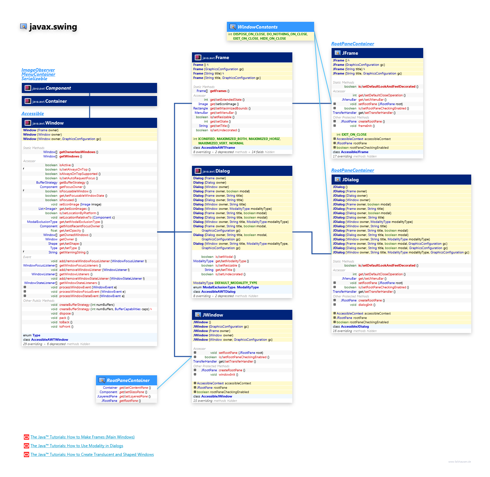490x477 pixels.
Task: Click the javax.swing package title
Action: pyautogui.click(x=53, y=27)
